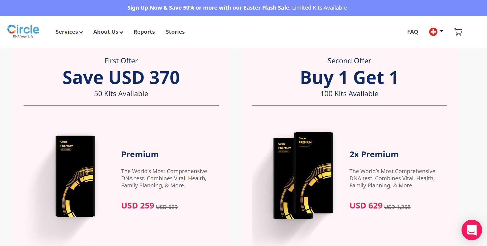Image resolution: width=487 pixels, height=246 pixels.
Task: Expand the Services dropdown menu
Action: tap(69, 32)
